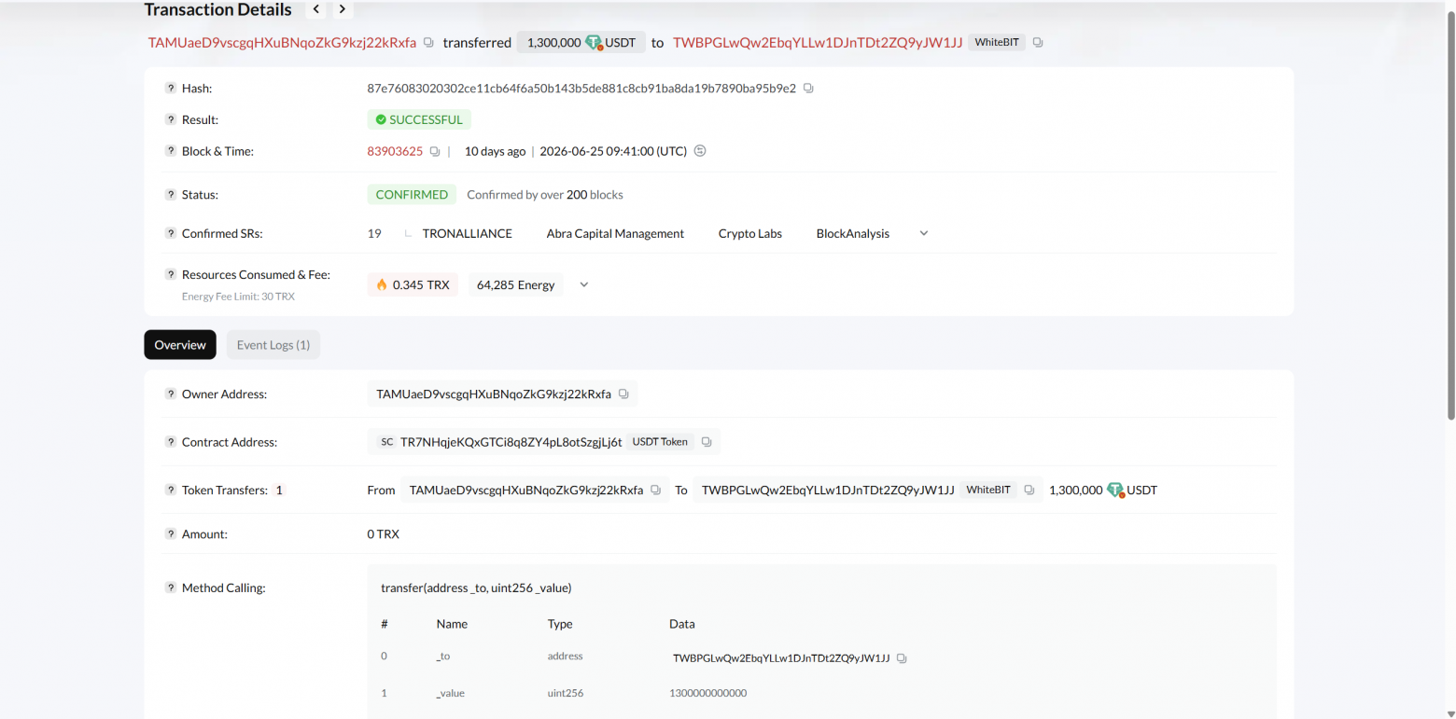Click _to address in Method Calling data

(781, 658)
